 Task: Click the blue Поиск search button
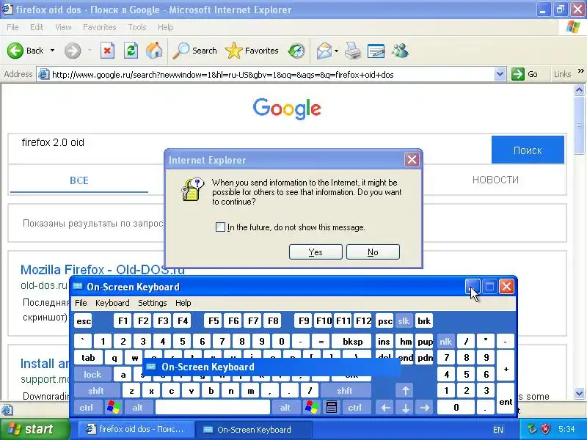pos(528,150)
